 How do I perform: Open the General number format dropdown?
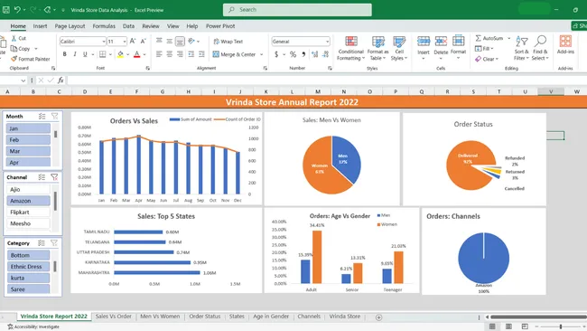[x=327, y=42]
